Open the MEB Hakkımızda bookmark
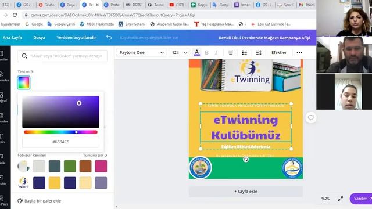This screenshot has height=209, width=372. [97, 24]
